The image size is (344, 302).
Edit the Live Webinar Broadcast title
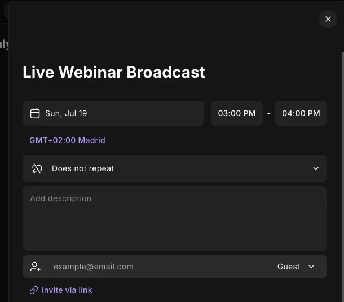114,72
